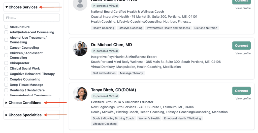Check the Acupuncture service checkbox
The image size is (258, 133).
[6, 27]
